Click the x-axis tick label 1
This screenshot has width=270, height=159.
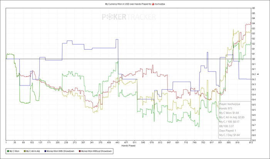point(6,142)
